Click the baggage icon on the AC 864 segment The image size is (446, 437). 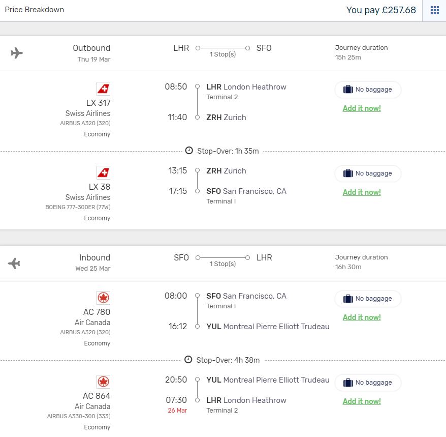tap(348, 383)
